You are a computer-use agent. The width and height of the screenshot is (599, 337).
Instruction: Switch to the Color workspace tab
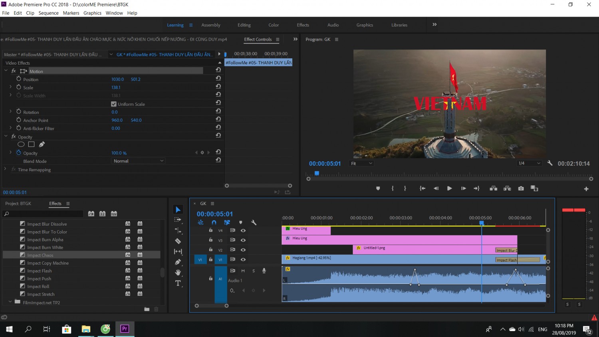coord(274,25)
